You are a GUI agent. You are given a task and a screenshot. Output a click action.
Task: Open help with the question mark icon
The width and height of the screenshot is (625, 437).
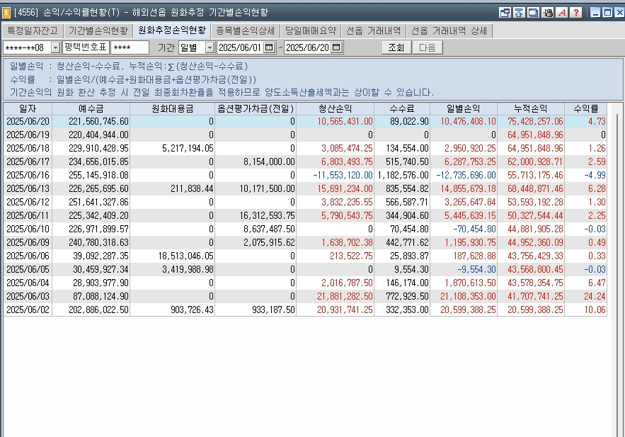click(x=576, y=13)
